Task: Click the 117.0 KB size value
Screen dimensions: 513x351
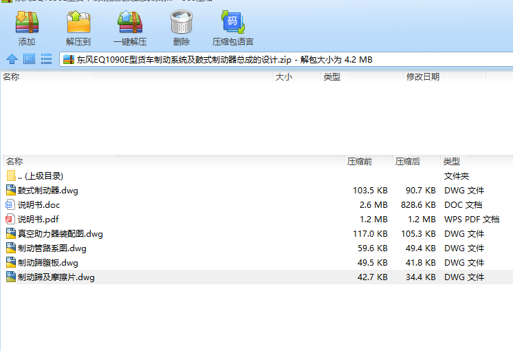Action: click(370, 234)
